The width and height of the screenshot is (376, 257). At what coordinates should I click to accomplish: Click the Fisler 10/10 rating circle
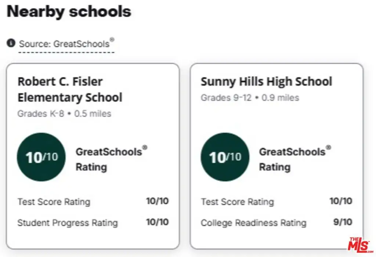point(41,157)
